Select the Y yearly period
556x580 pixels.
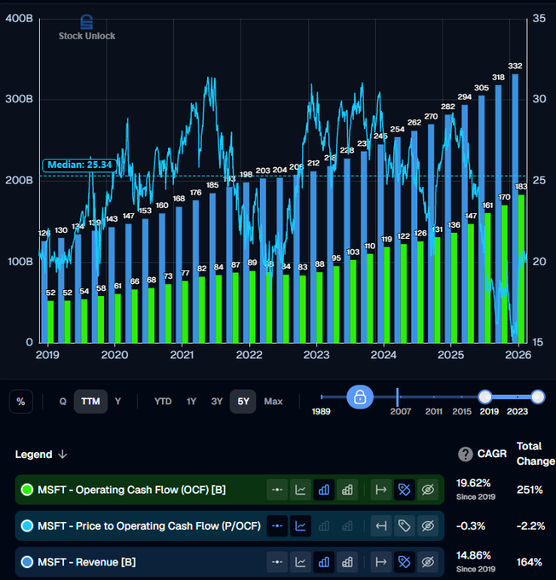[118, 402]
